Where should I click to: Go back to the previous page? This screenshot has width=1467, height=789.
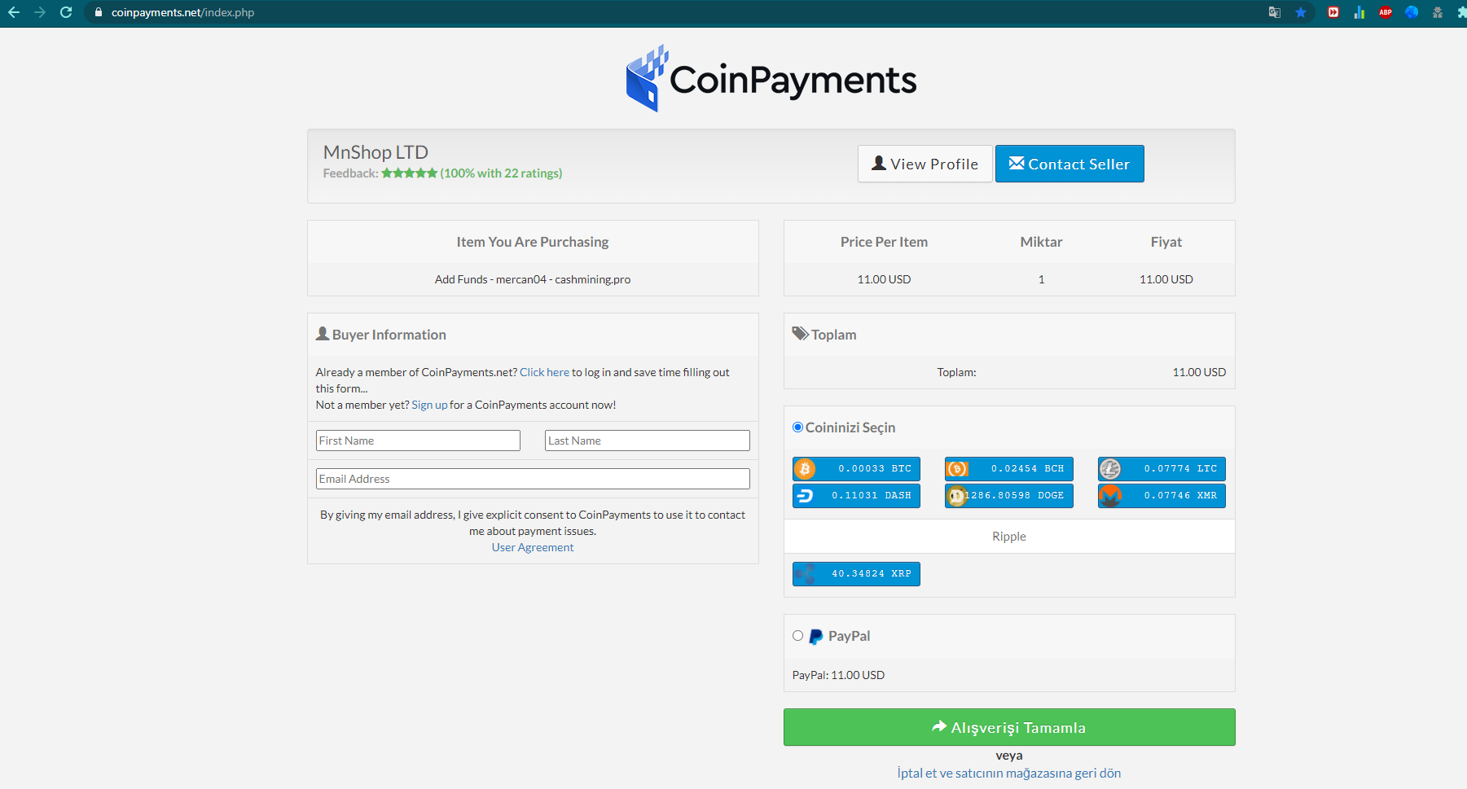(x=14, y=12)
